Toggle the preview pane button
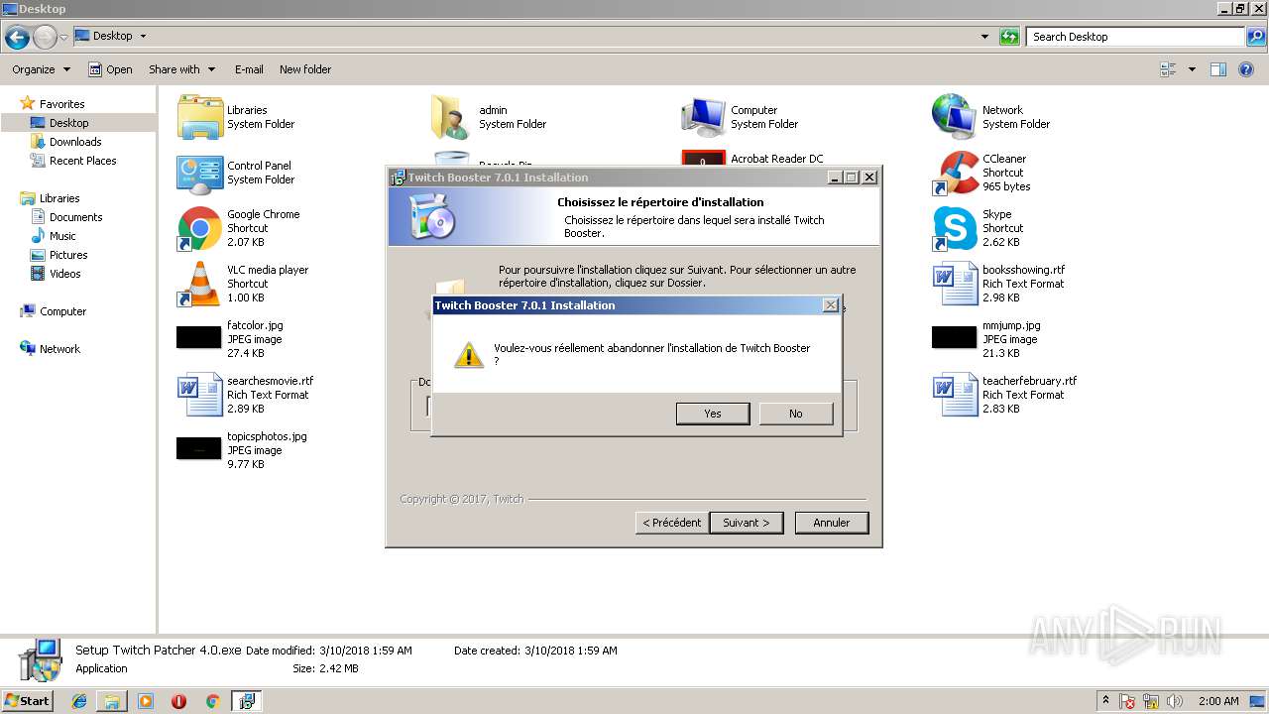The height and width of the screenshot is (714, 1269). coord(1218,69)
